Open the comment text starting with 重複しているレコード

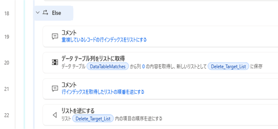click(104, 40)
